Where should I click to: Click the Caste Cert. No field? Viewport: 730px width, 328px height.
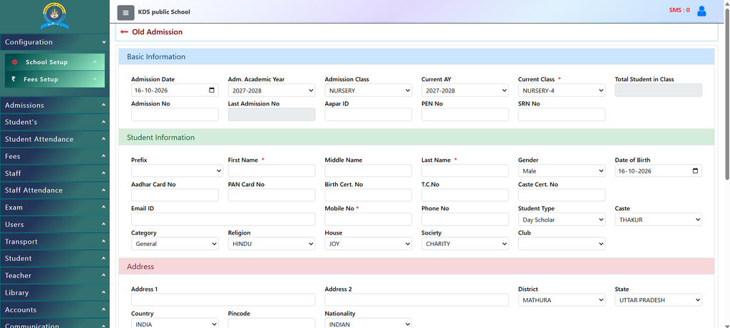pos(562,195)
